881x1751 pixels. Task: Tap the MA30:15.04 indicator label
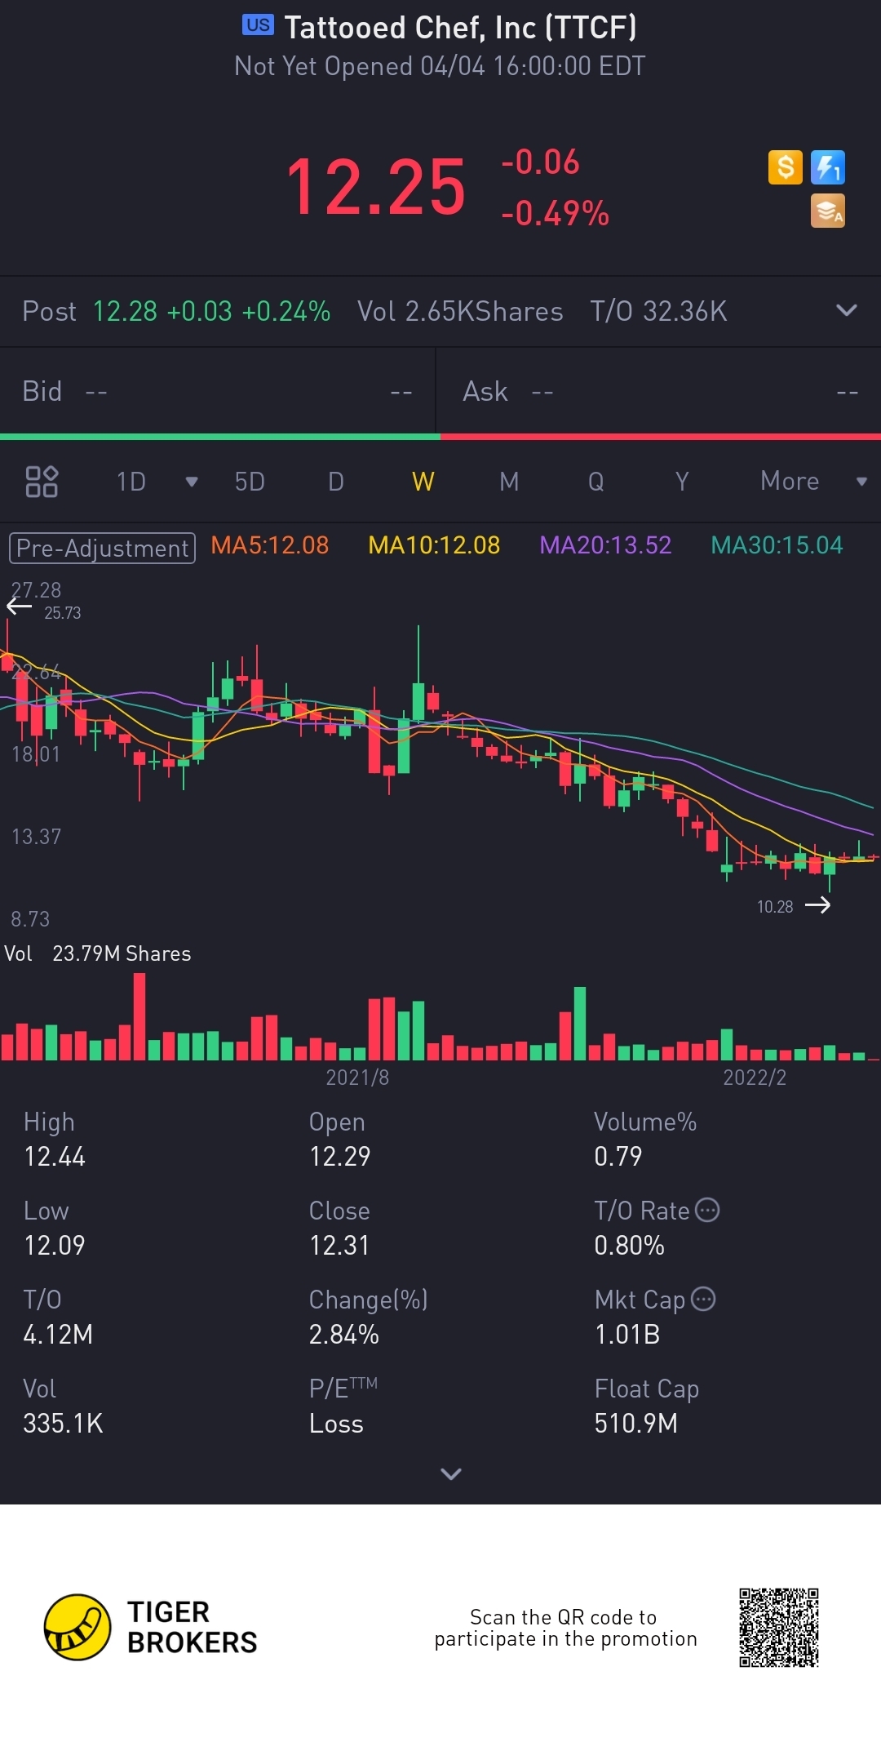pos(777,545)
